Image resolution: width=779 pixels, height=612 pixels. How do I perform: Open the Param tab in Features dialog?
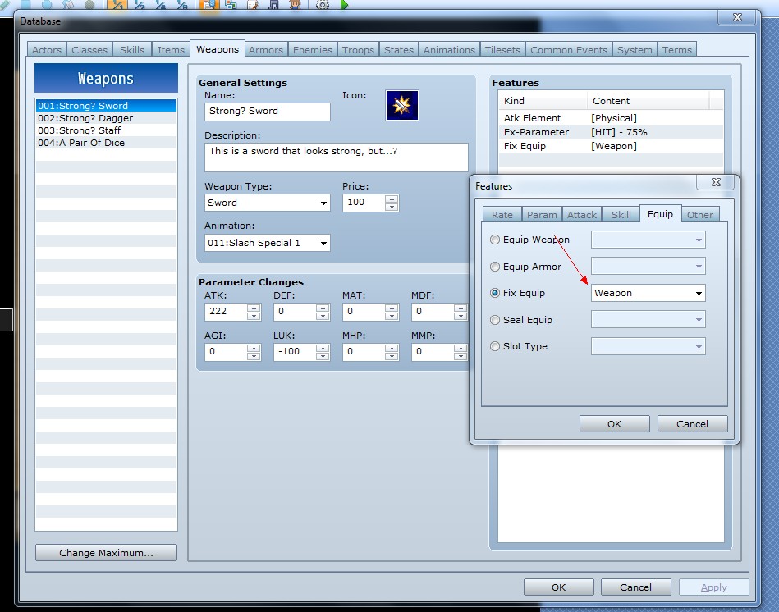[x=542, y=214]
